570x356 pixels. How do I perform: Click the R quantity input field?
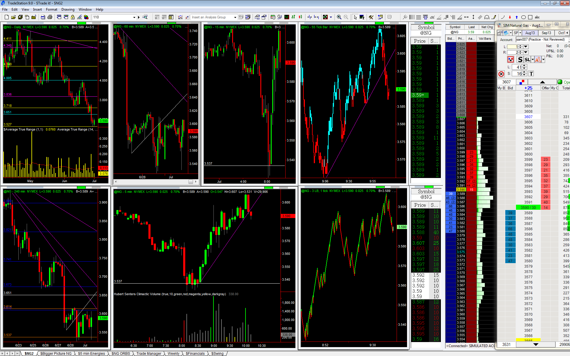click(512, 52)
